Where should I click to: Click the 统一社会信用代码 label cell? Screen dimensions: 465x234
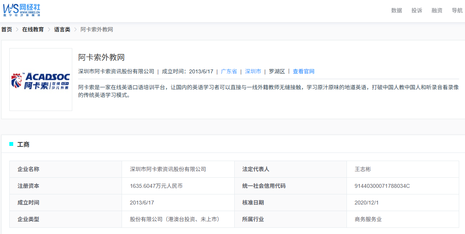pyautogui.click(x=290, y=186)
